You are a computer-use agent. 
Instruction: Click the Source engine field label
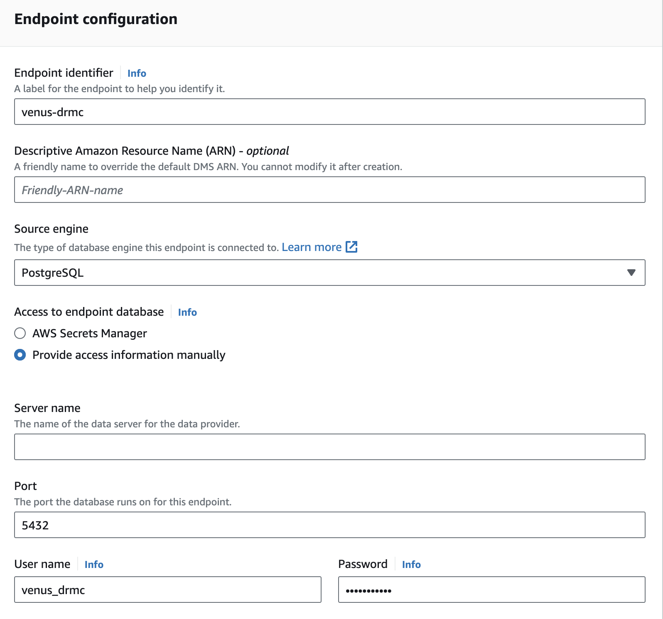point(51,229)
